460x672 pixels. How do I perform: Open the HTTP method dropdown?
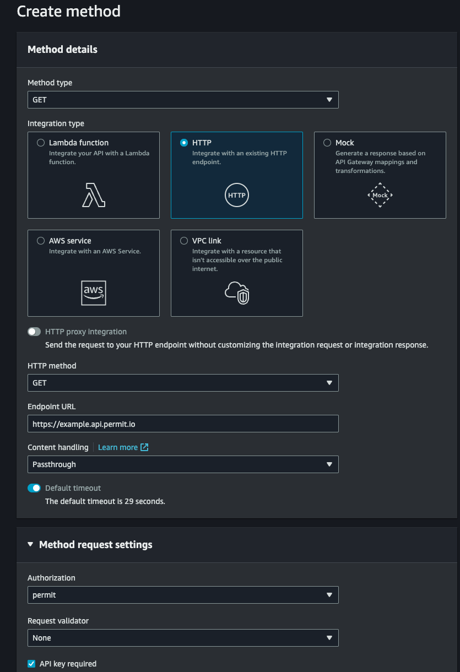click(183, 383)
